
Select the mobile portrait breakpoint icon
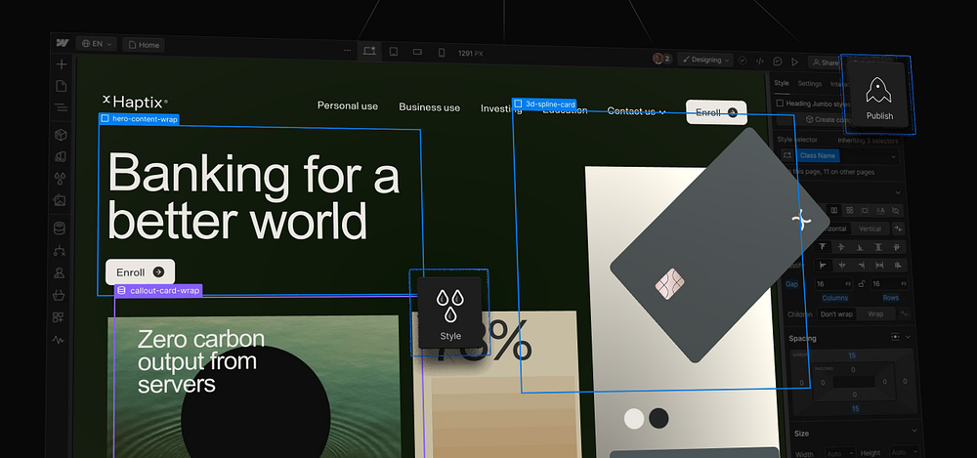tap(442, 52)
